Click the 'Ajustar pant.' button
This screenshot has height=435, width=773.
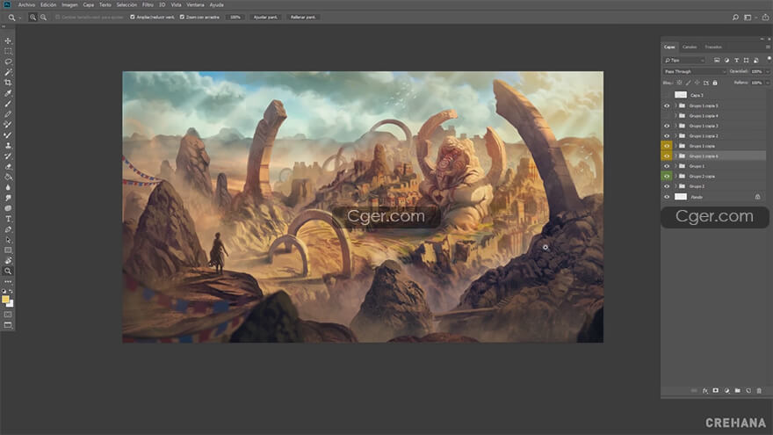pyautogui.click(x=265, y=18)
